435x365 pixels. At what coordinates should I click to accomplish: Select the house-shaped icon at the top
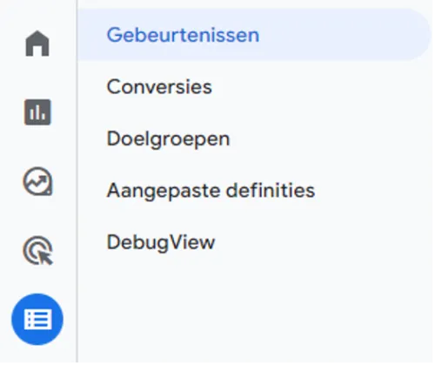[x=37, y=44]
